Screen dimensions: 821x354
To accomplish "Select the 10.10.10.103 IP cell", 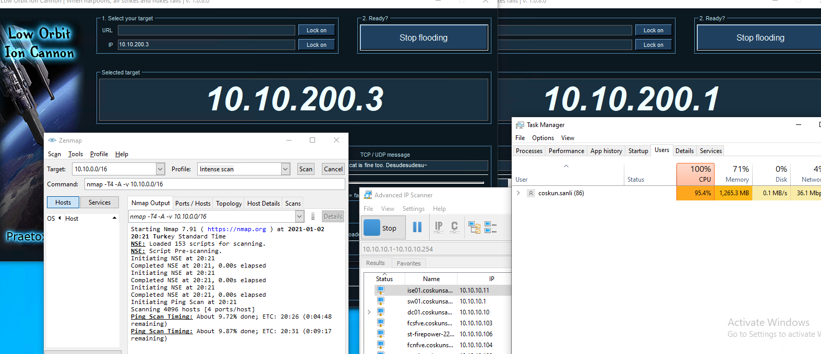I will (476, 323).
